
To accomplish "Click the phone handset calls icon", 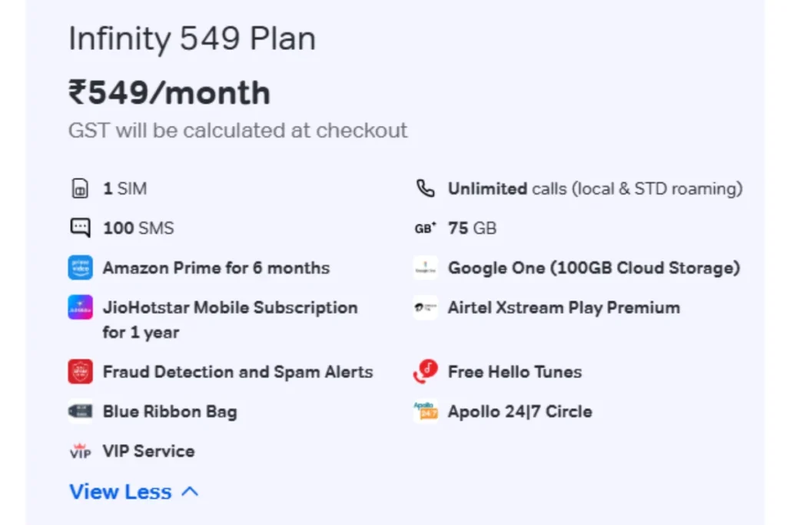I will 425,188.
